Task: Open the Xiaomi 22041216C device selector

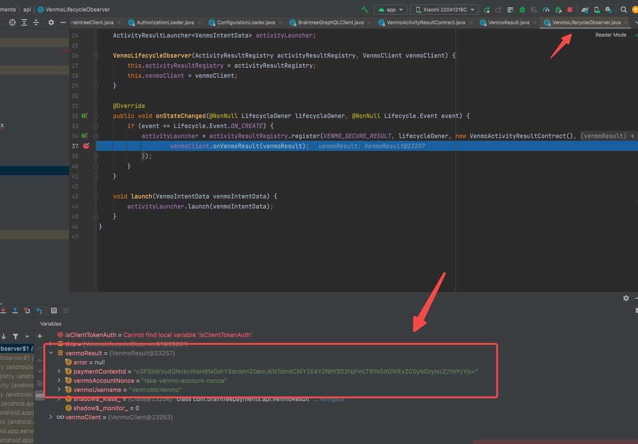Action: tap(445, 9)
